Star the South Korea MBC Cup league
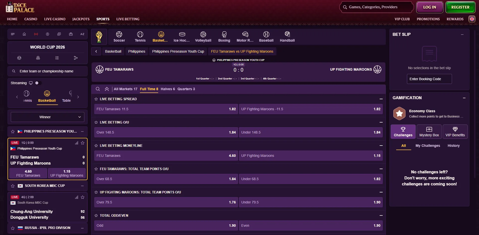The width and height of the screenshot is (479, 235). tap(13, 186)
